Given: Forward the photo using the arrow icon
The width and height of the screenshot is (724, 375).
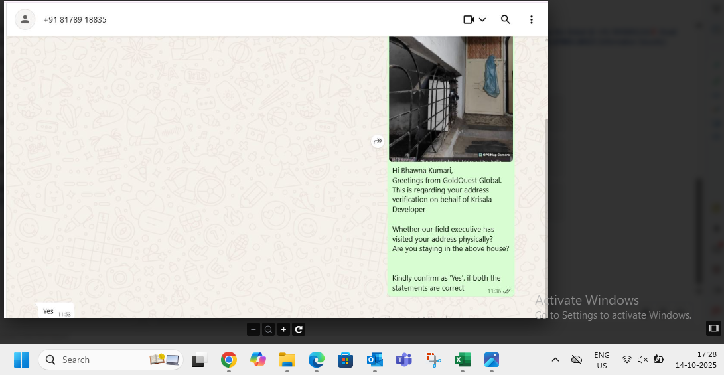Looking at the screenshot, I should 377,141.
